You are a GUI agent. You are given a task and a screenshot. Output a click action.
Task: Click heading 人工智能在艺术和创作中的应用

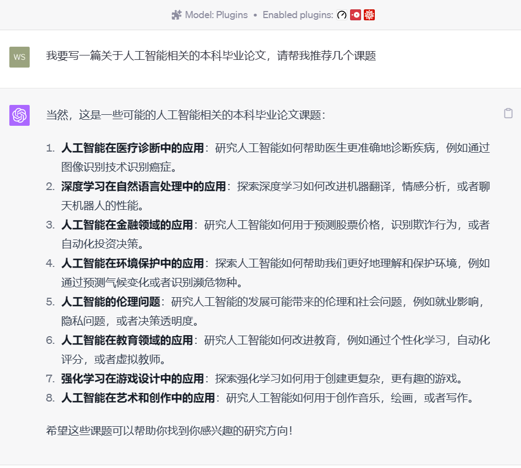(138, 398)
